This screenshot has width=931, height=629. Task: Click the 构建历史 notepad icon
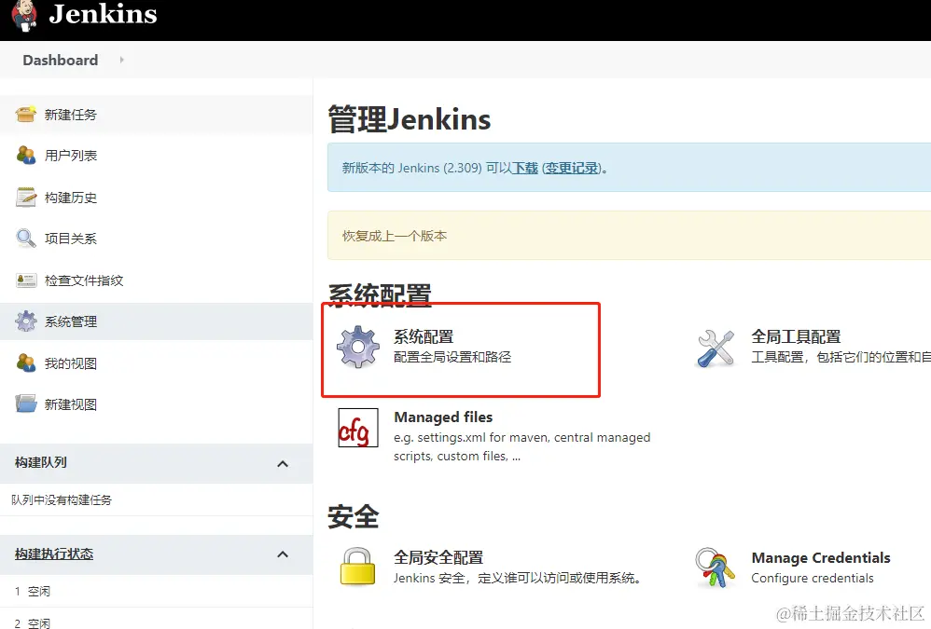(25, 197)
